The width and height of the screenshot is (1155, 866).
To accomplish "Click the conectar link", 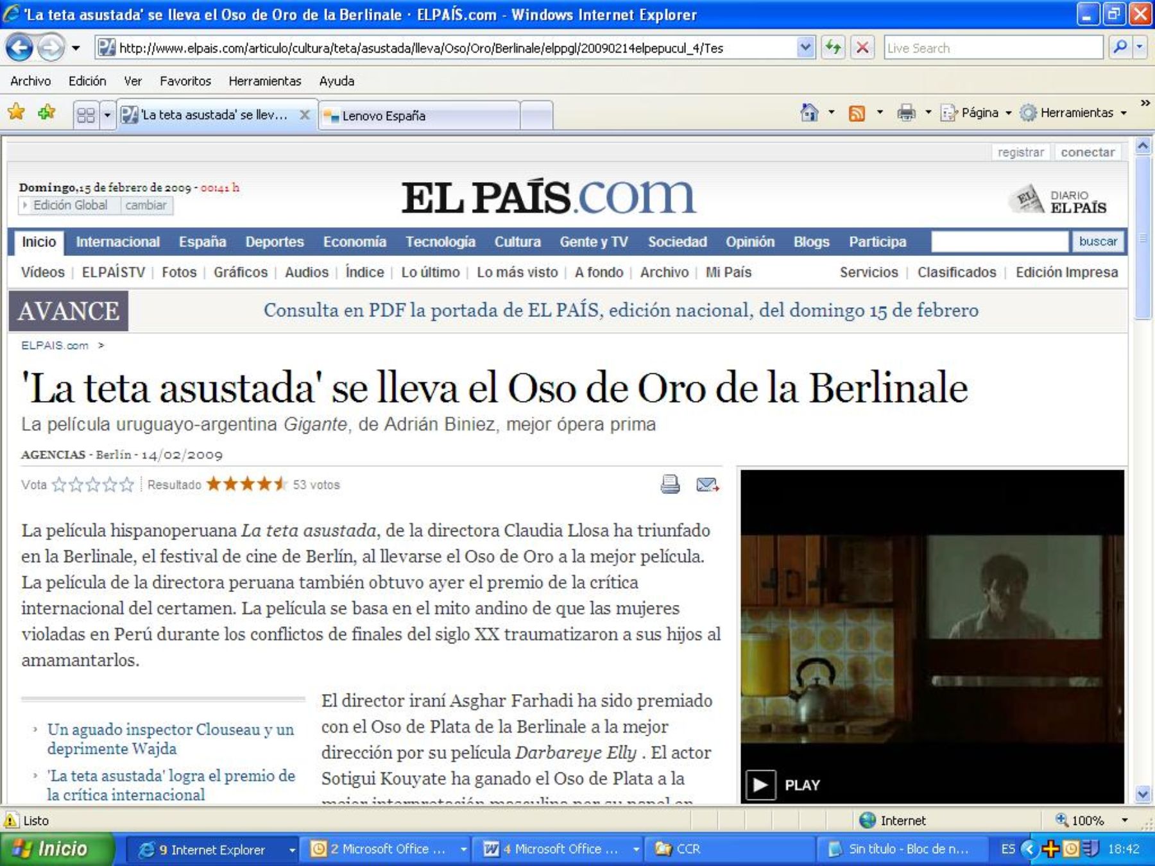I will (x=1088, y=152).
